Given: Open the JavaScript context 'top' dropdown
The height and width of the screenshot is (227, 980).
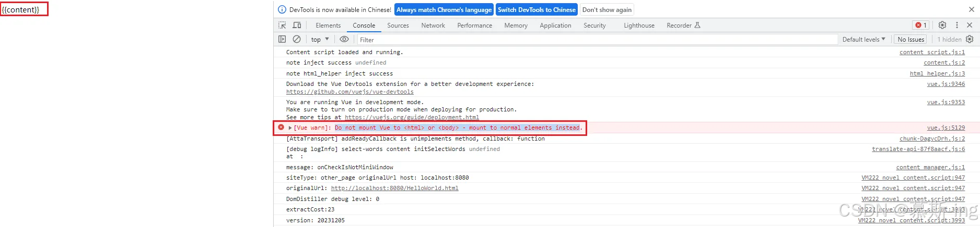Looking at the screenshot, I should point(320,39).
